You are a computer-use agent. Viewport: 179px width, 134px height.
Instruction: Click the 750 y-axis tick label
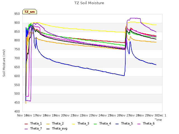pos(17,49)
